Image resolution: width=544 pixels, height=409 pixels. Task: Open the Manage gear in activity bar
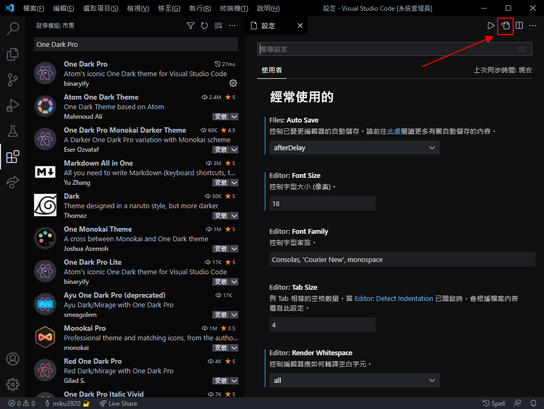click(x=13, y=385)
